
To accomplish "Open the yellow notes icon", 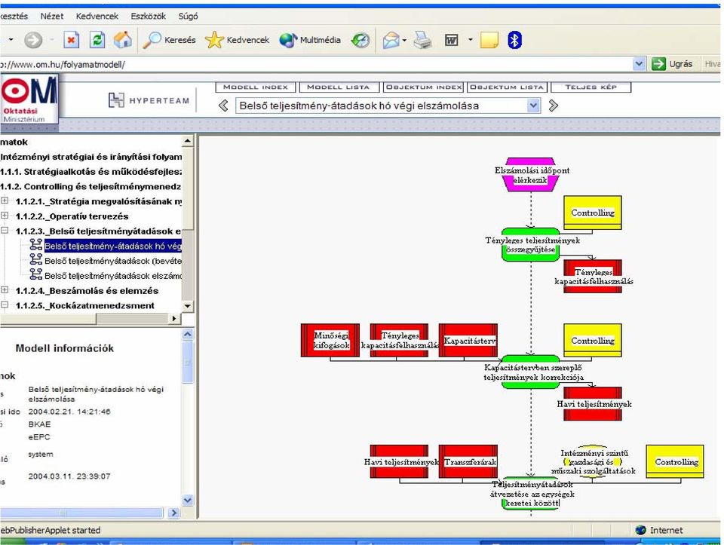I will pyautogui.click(x=489, y=40).
